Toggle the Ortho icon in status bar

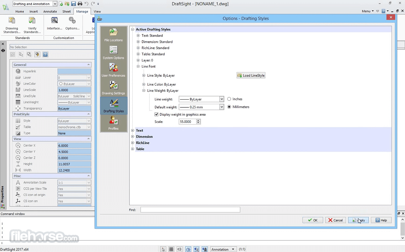pos(179,249)
